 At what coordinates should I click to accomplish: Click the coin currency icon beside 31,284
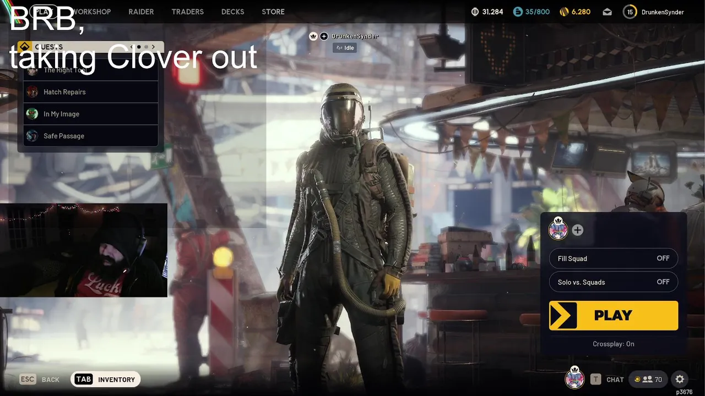point(475,12)
